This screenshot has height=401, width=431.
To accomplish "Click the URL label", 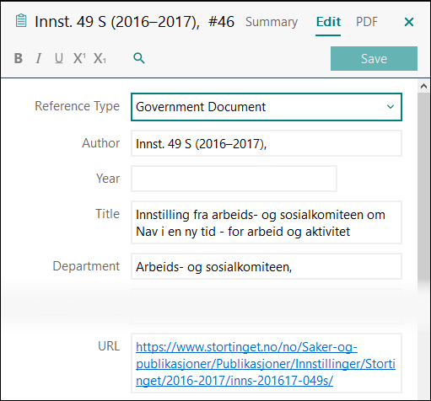I will coord(109,346).
